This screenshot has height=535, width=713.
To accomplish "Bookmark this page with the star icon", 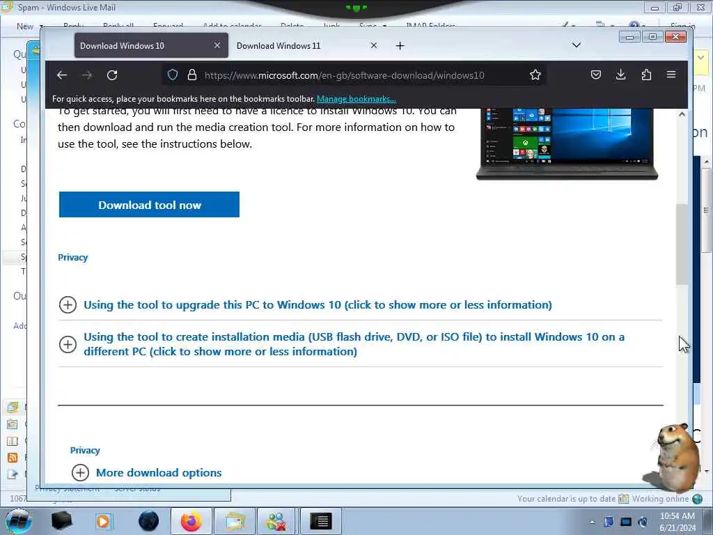I will [x=535, y=75].
